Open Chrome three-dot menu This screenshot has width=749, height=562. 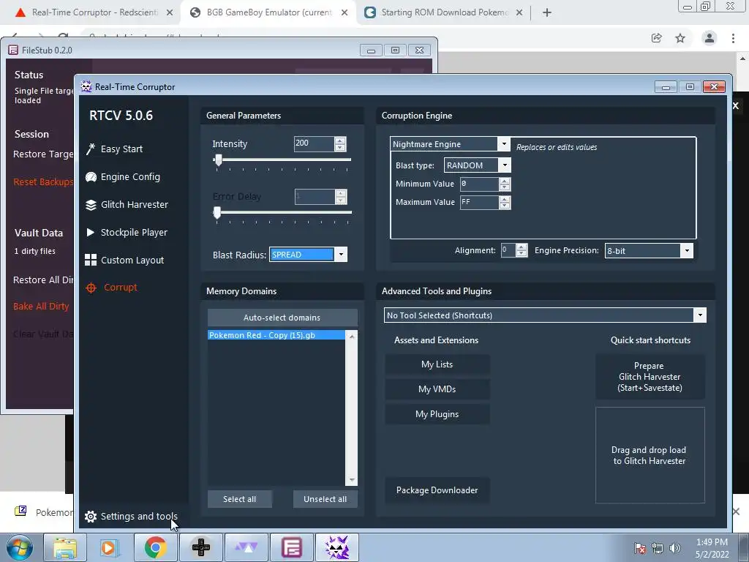tap(733, 38)
